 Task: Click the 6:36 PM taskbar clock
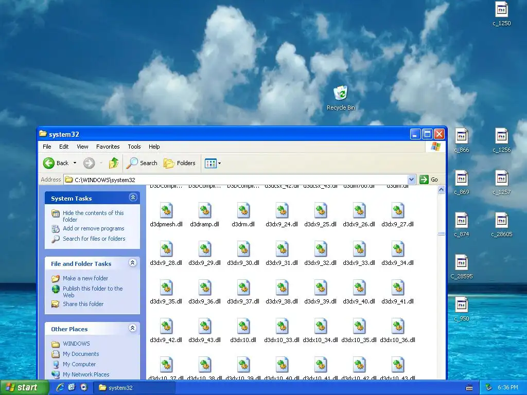(508, 388)
